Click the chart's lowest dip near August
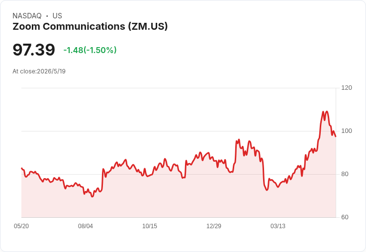This screenshot has width=366, height=252. tap(92, 196)
